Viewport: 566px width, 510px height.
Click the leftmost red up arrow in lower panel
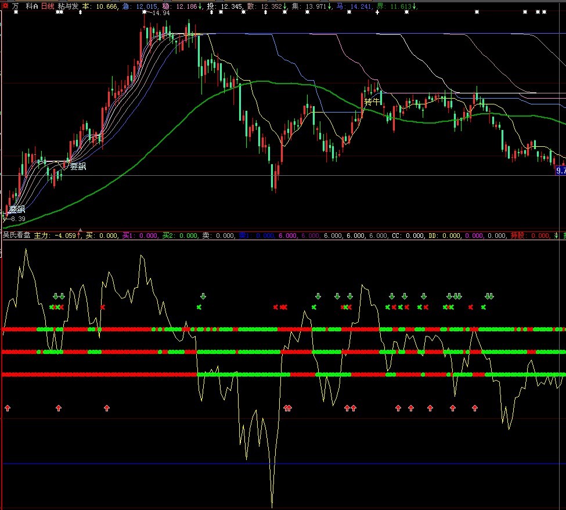(8, 408)
